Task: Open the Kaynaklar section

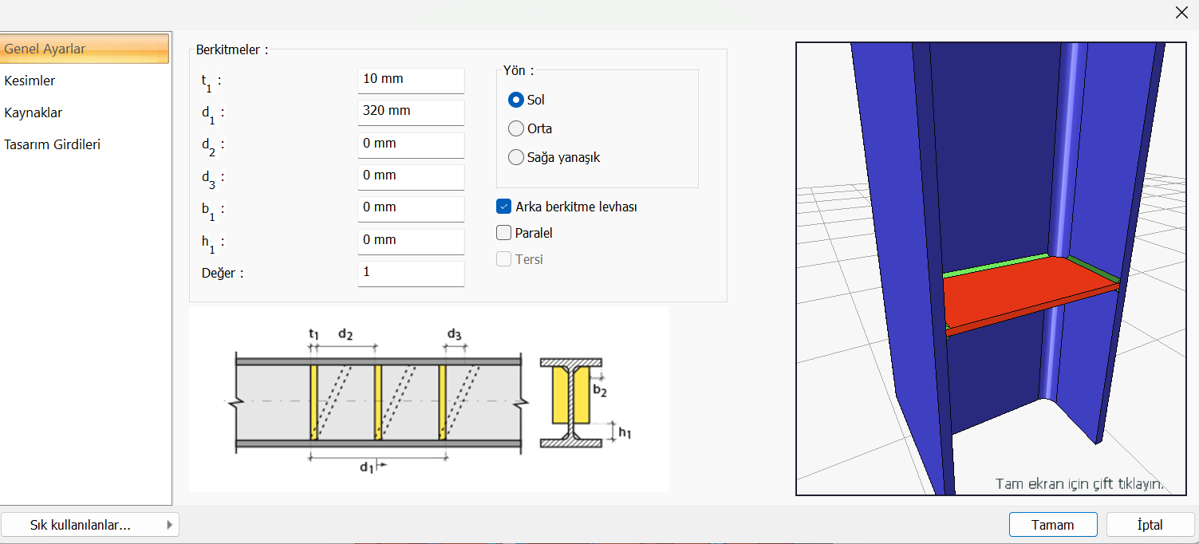Action: (34, 112)
